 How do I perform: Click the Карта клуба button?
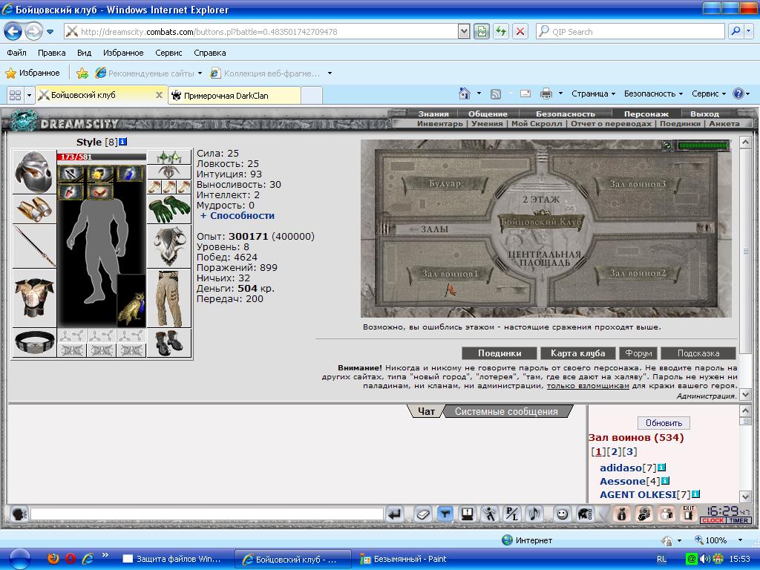click(577, 353)
